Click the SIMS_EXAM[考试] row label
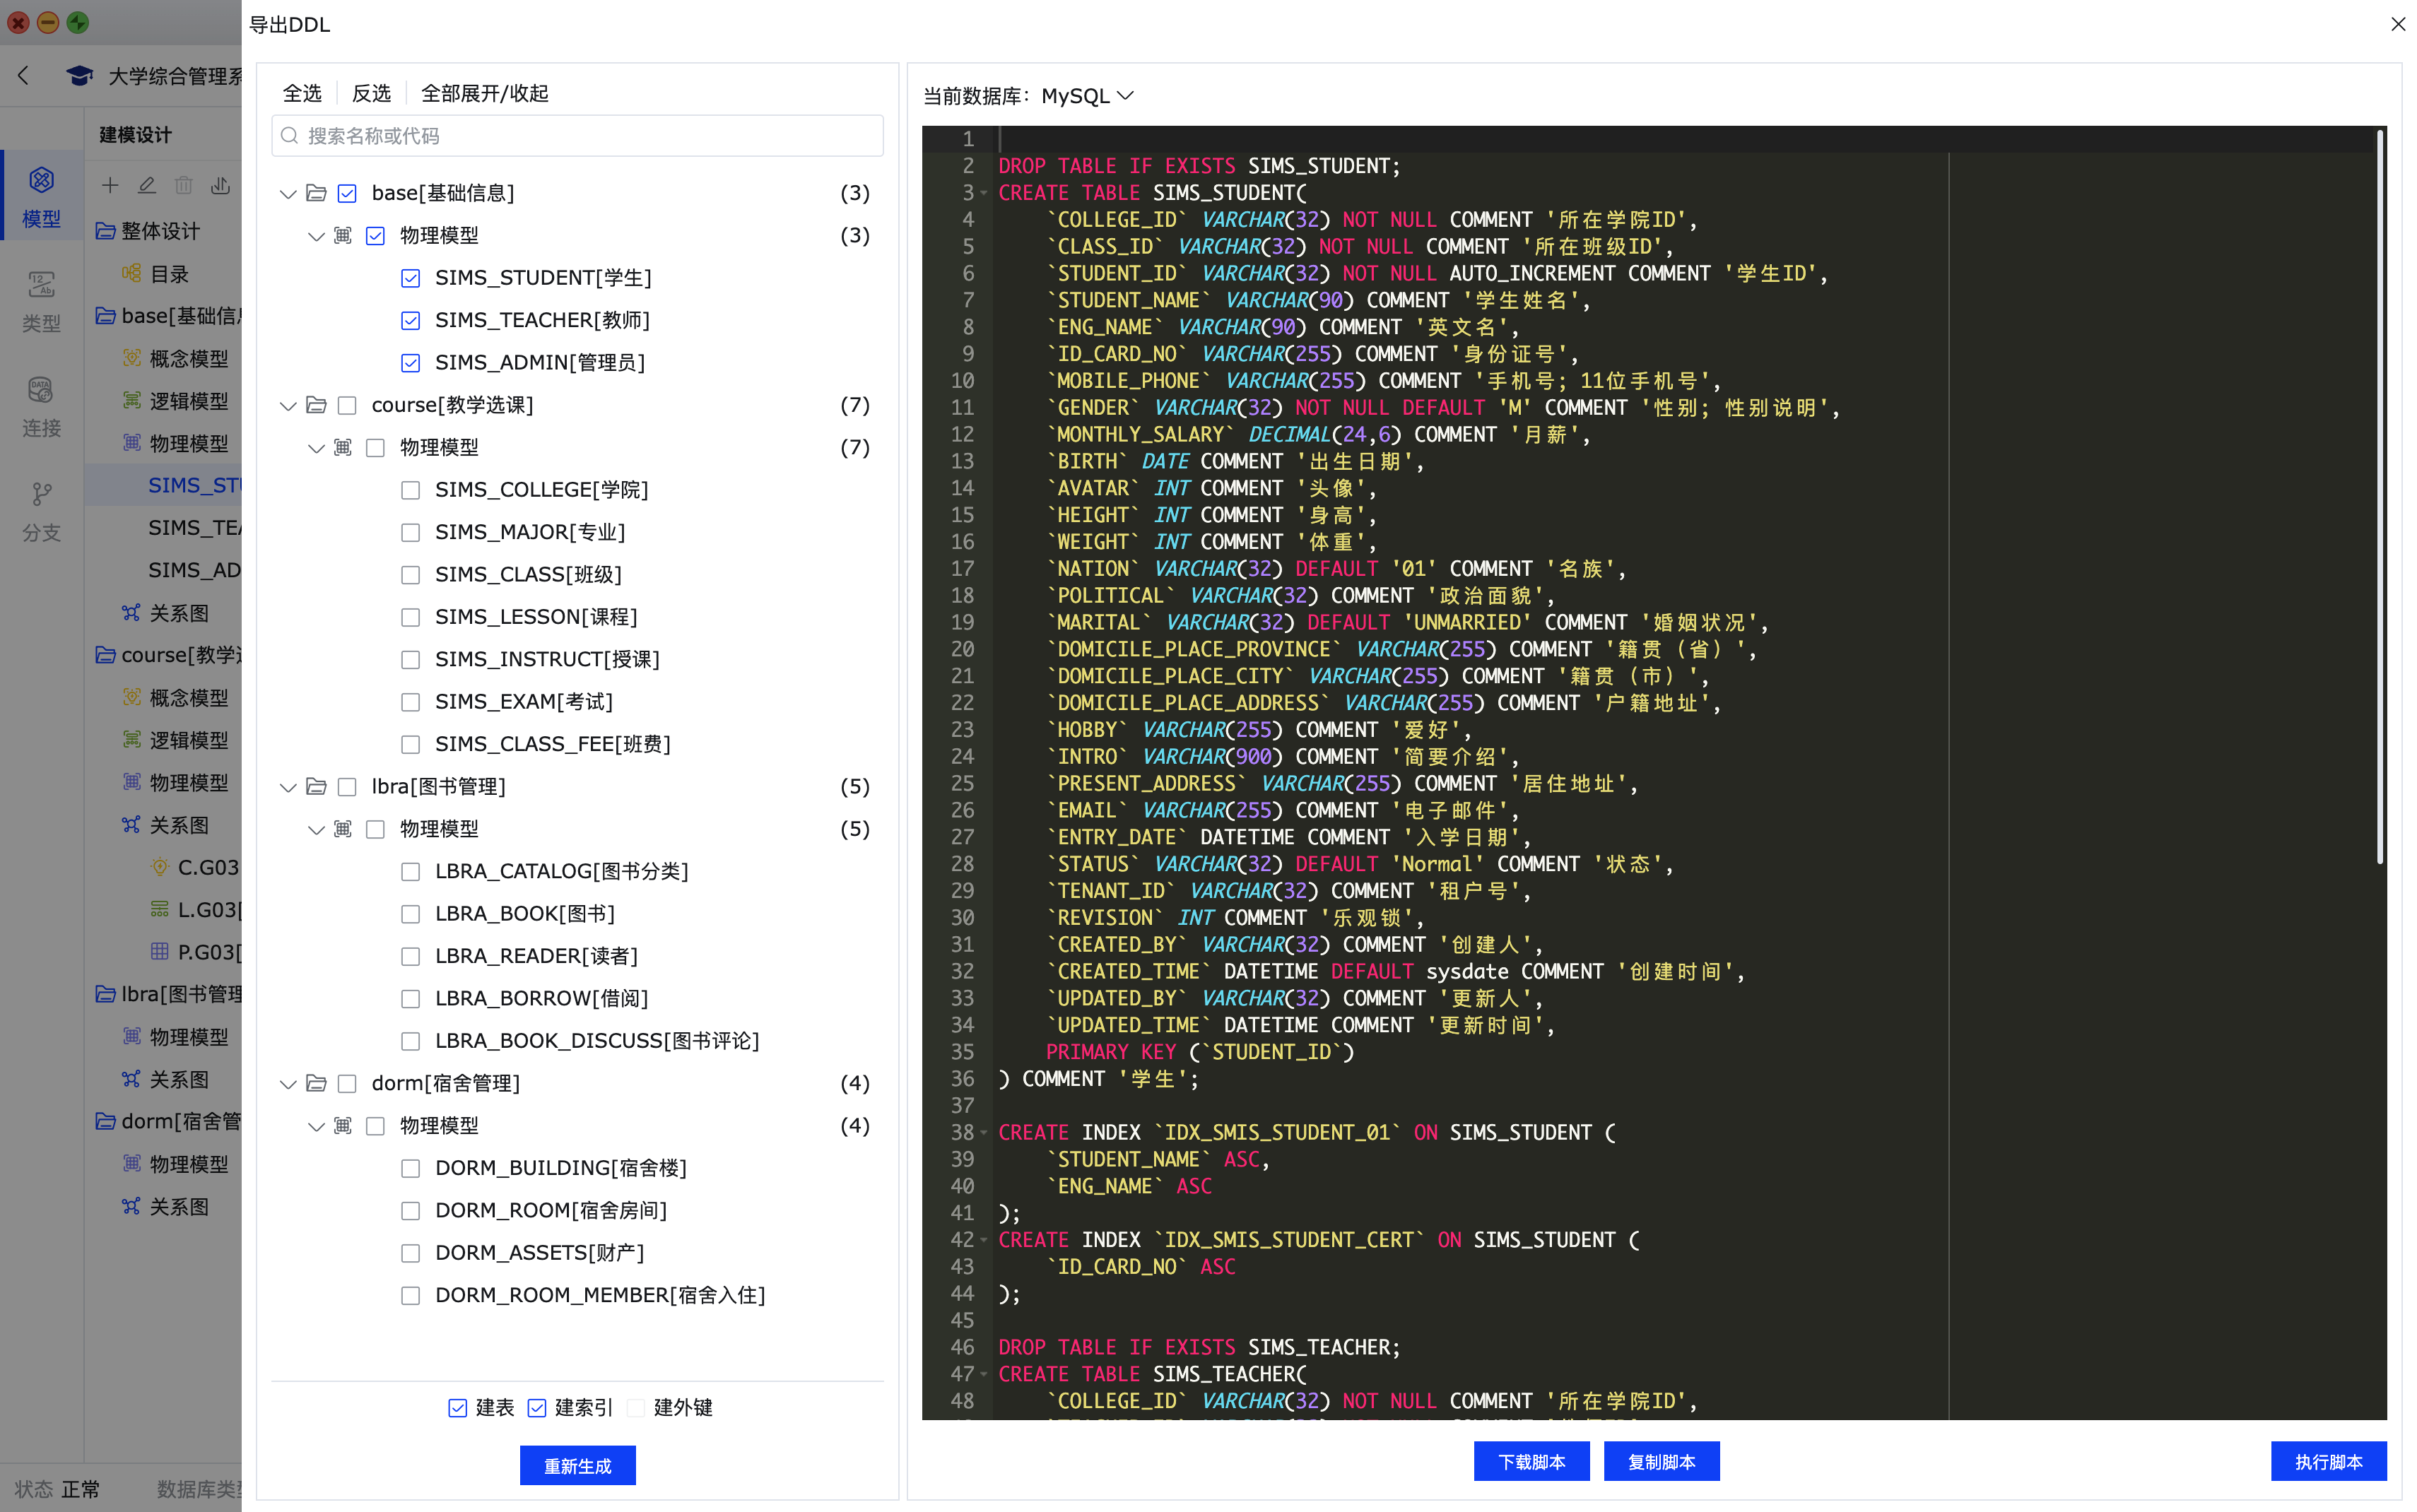 [523, 702]
